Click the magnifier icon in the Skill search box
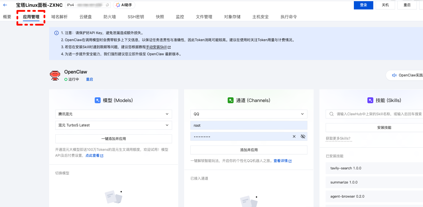The width and height of the screenshot is (423, 207). pyautogui.click(x=331, y=114)
